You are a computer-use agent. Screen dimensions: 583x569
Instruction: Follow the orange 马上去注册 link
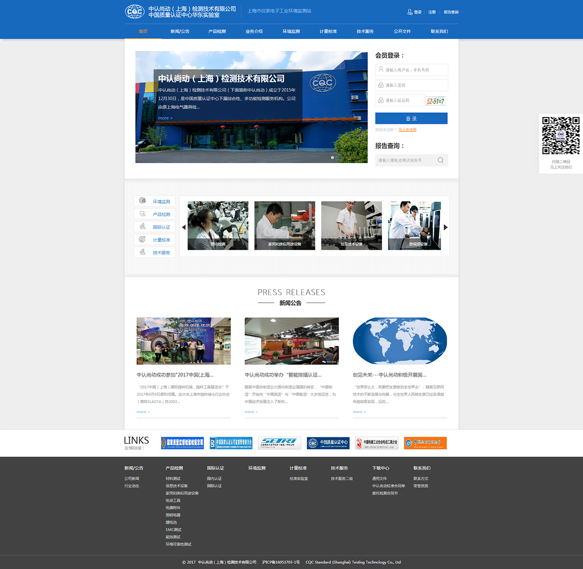[408, 130]
